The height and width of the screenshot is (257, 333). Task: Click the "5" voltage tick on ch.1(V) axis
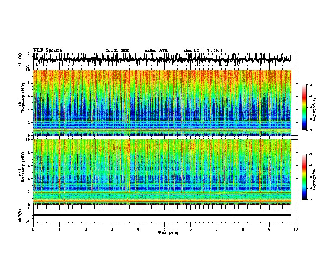click(29, 53)
